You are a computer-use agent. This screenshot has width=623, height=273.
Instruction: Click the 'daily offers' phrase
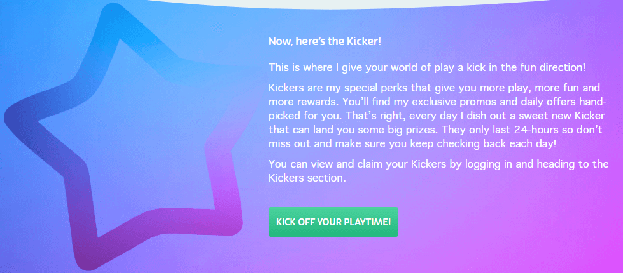488,102
